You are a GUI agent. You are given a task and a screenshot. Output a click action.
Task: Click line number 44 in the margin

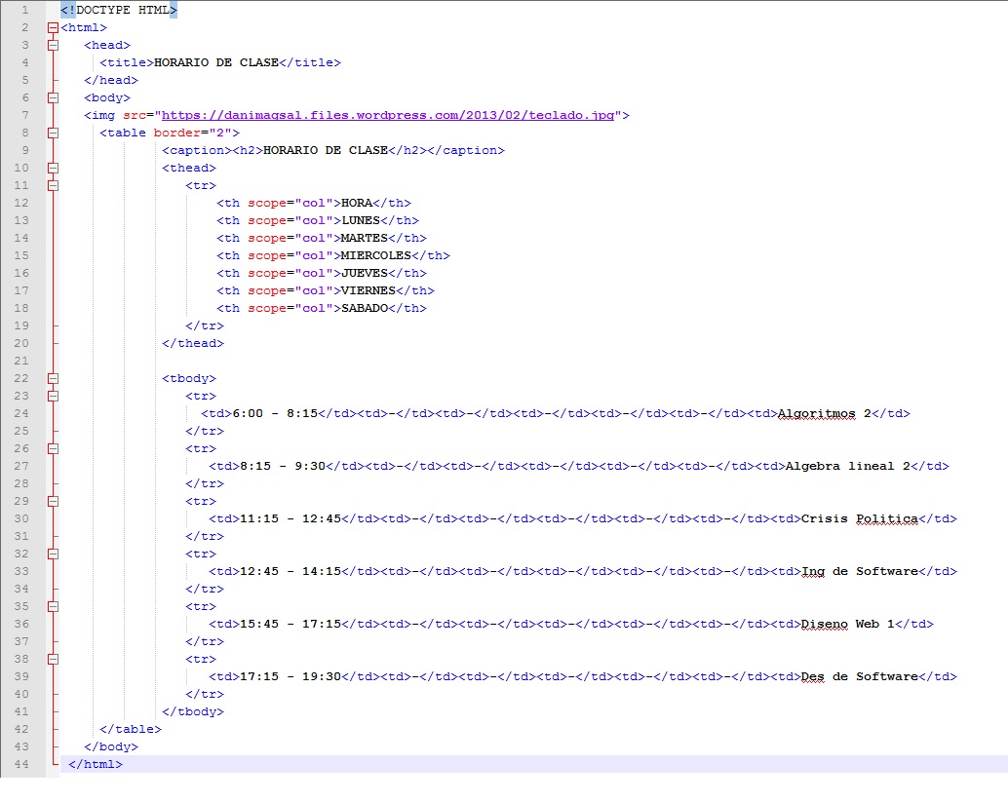[x=22, y=764]
